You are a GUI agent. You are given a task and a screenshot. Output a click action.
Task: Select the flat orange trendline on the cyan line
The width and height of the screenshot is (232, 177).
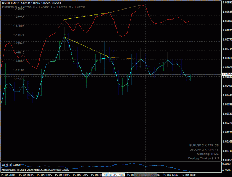coord(125,58)
